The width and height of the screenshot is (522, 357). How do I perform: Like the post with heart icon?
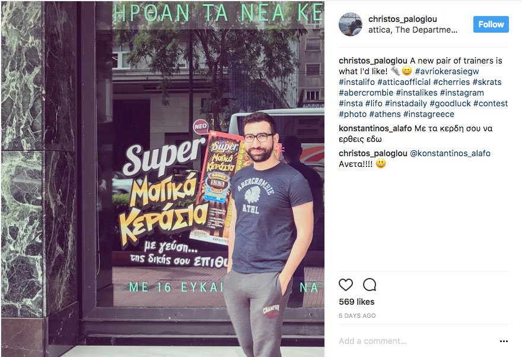346,285
